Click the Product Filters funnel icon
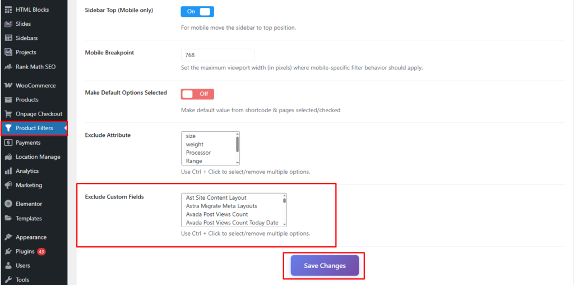This screenshot has width=574, height=285. (x=8, y=128)
